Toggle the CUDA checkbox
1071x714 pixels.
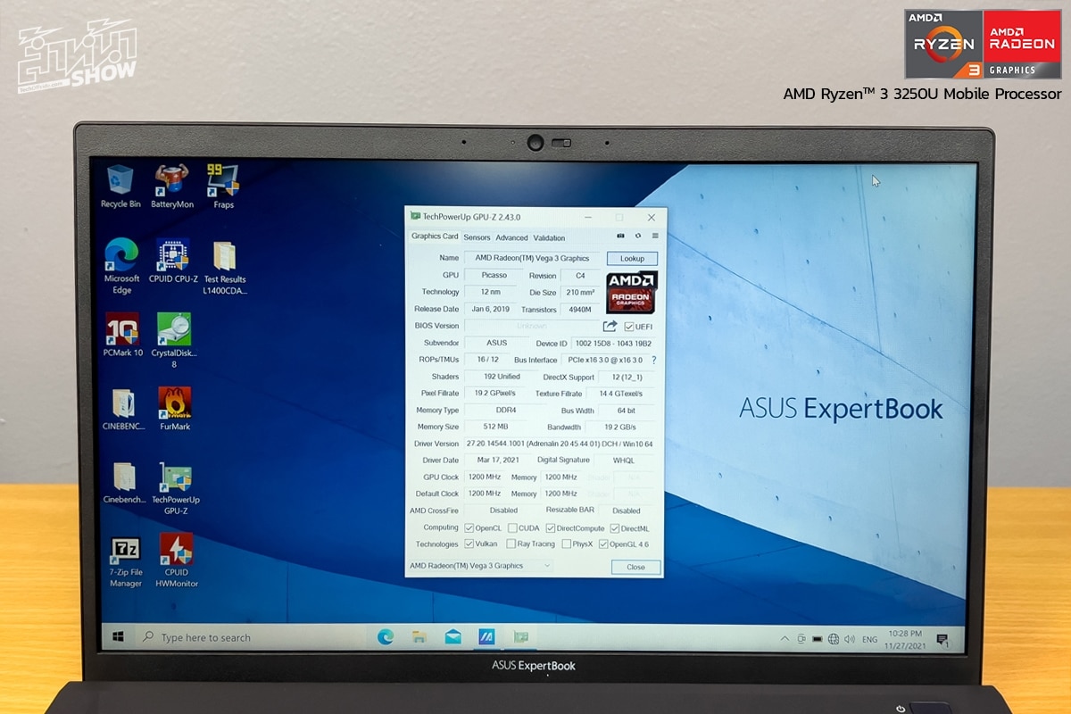[x=512, y=528]
